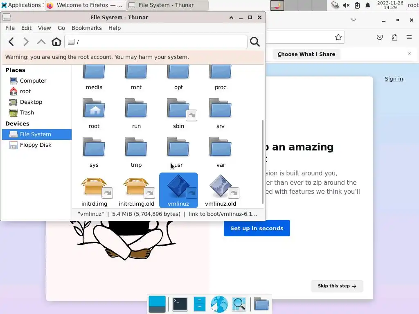Open the media folder
This screenshot has height=314, width=419.
(94, 77)
